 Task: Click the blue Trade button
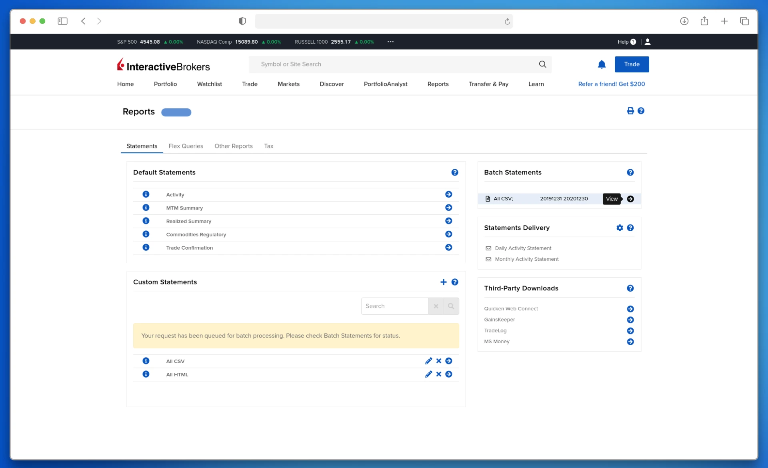click(632, 64)
